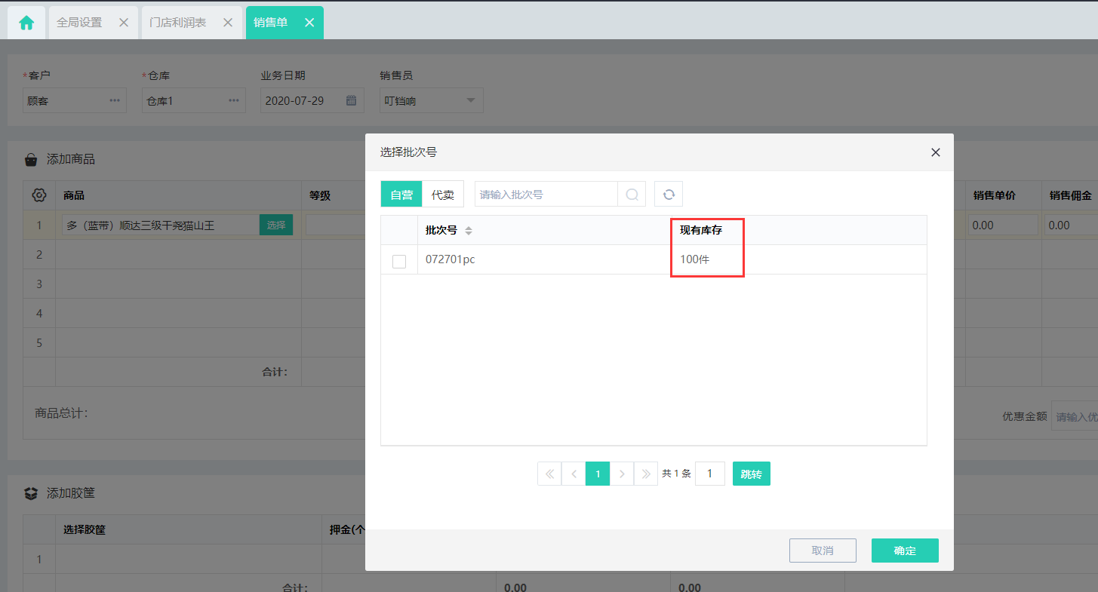Click batch number 072701pc

coord(451,259)
